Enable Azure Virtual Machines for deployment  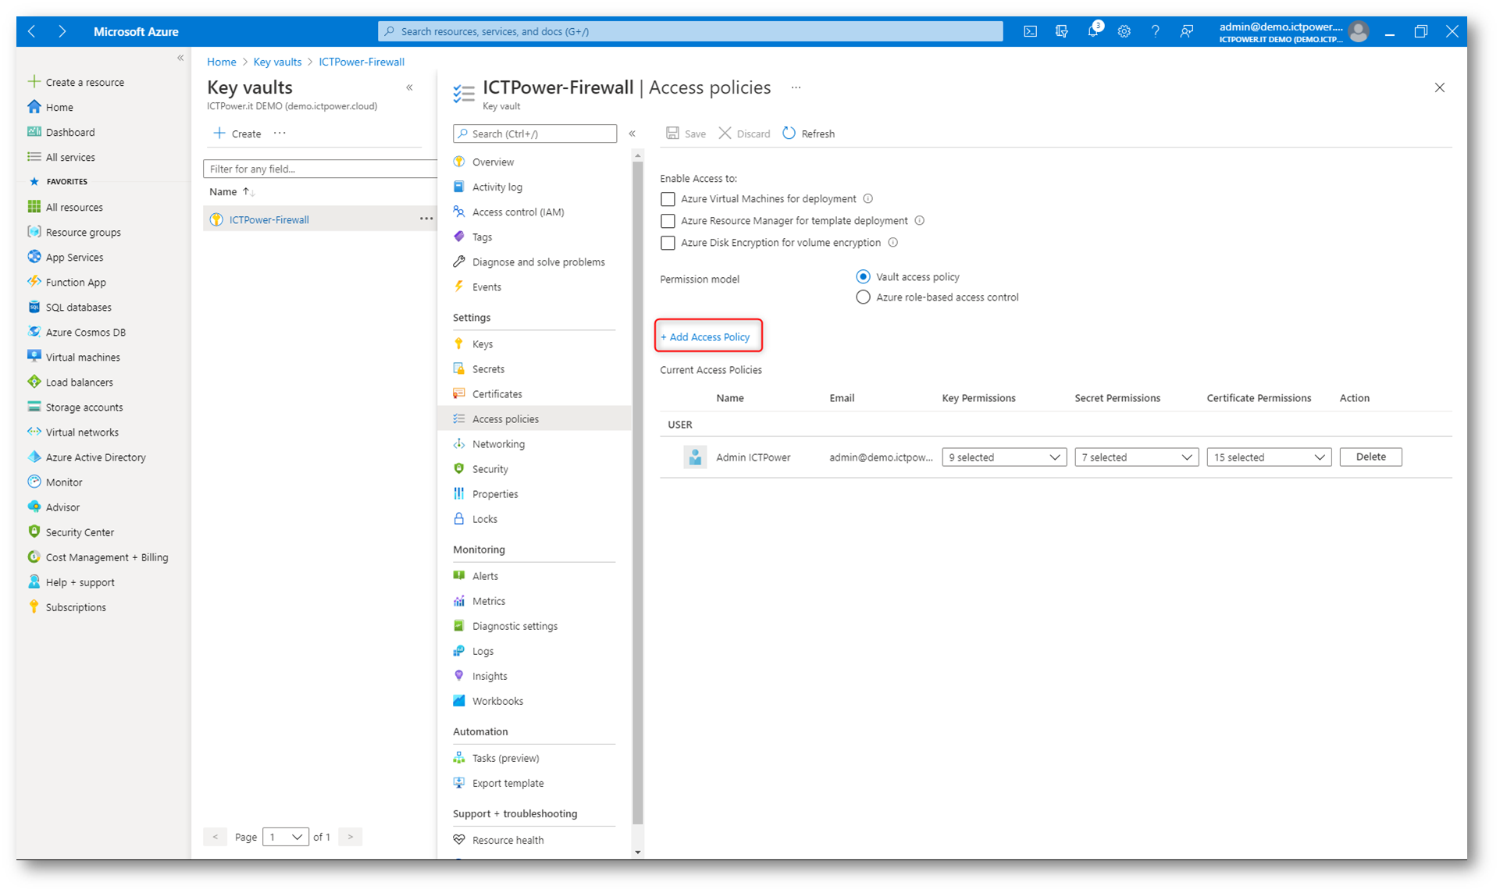668,199
